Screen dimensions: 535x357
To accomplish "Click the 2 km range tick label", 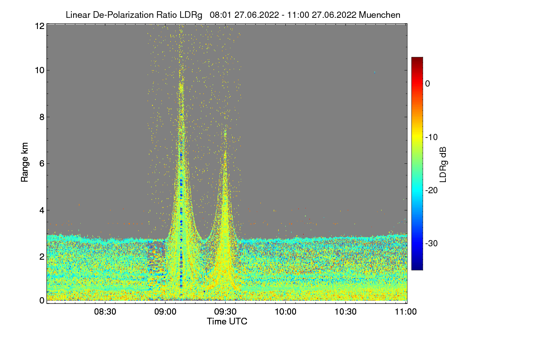I will 42,256.
